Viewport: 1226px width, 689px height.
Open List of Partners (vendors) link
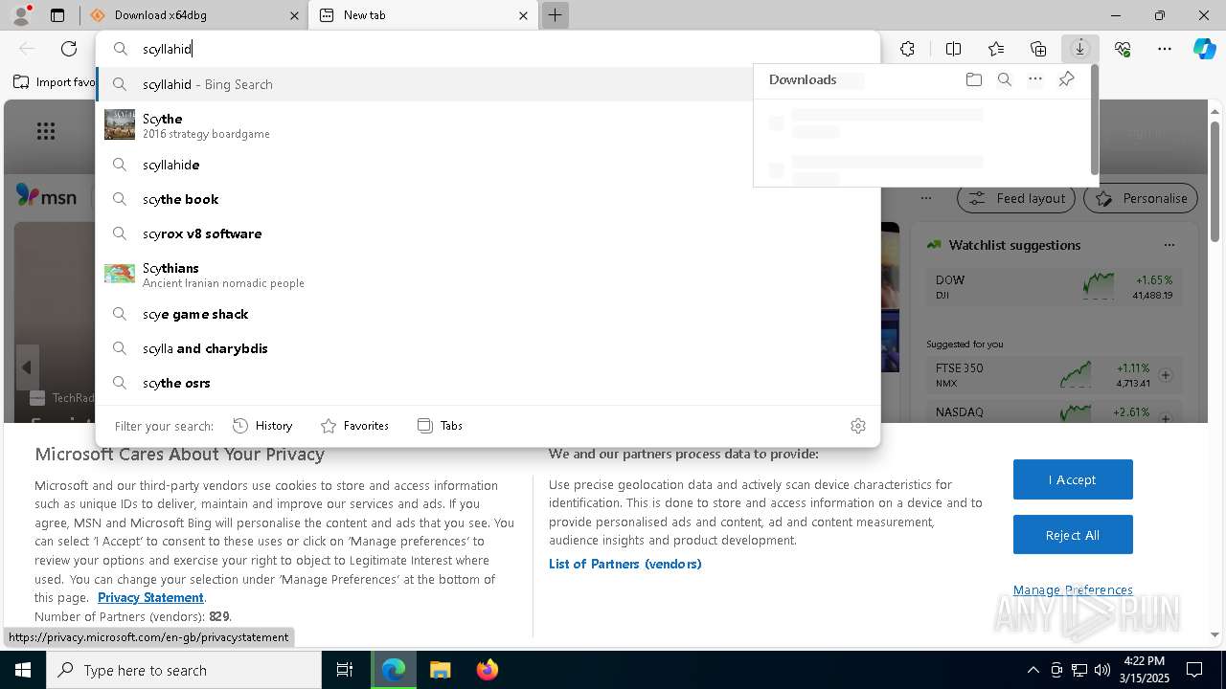[x=625, y=564]
